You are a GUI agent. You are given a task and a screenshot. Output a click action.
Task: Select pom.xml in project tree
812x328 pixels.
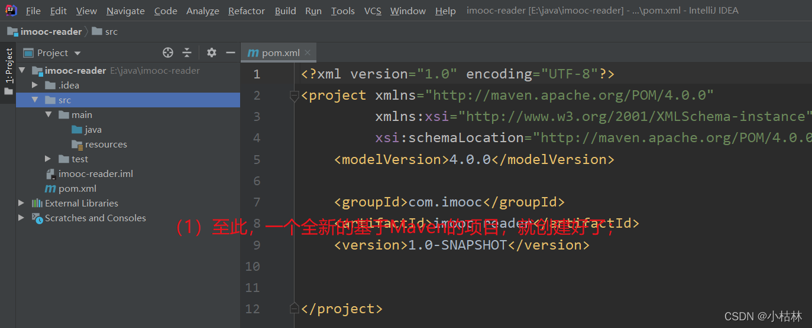pyautogui.click(x=128, y=188)
